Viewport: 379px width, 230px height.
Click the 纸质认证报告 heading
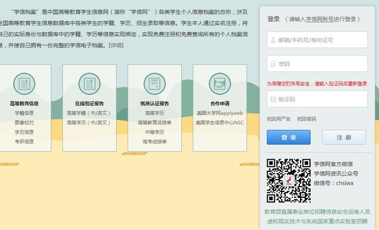(155, 104)
